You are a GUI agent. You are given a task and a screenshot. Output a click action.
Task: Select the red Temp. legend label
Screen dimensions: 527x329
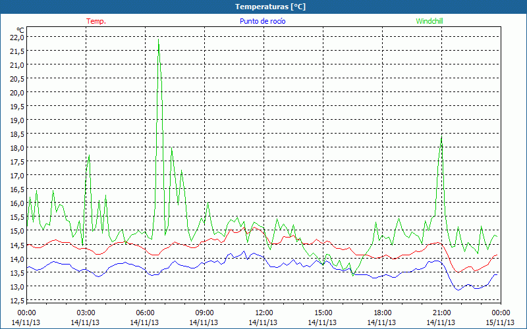[96, 21]
